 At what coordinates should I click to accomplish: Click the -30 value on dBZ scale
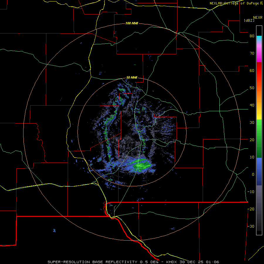point(251,226)
